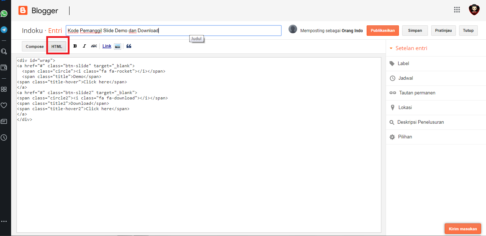Click the Deskripsi Penelusuran magnifier icon
Screen dimensions: 486x236
tap(392, 123)
